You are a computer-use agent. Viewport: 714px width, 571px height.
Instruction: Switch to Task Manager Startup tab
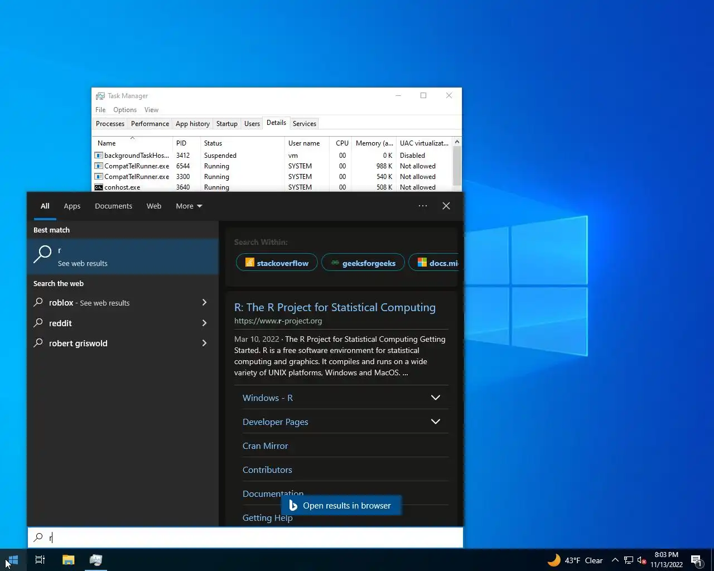pyautogui.click(x=227, y=124)
